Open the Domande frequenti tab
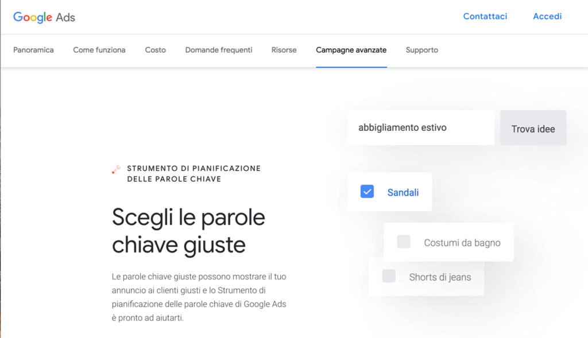 (218, 50)
